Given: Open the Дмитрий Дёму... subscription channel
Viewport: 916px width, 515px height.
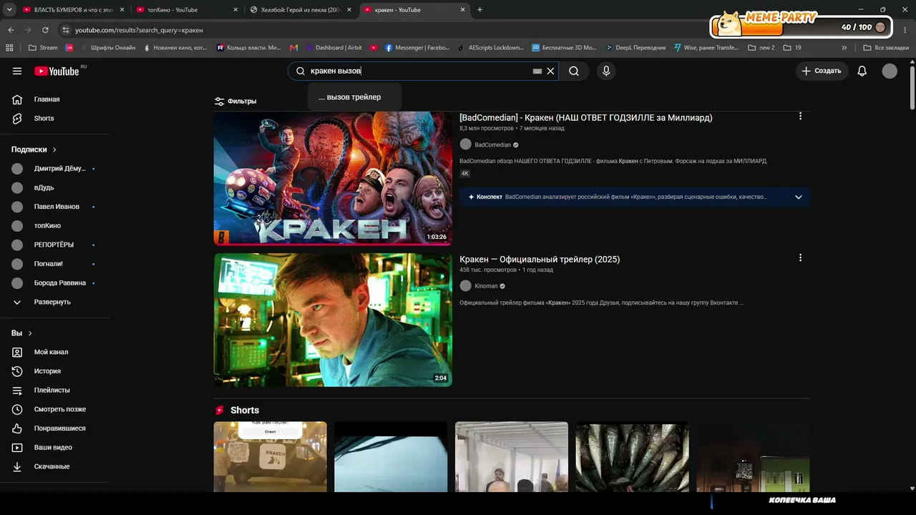Looking at the screenshot, I should tap(56, 169).
